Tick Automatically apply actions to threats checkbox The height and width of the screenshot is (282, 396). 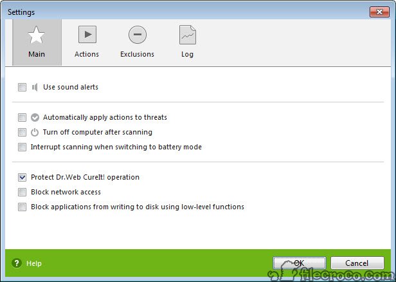coord(22,117)
